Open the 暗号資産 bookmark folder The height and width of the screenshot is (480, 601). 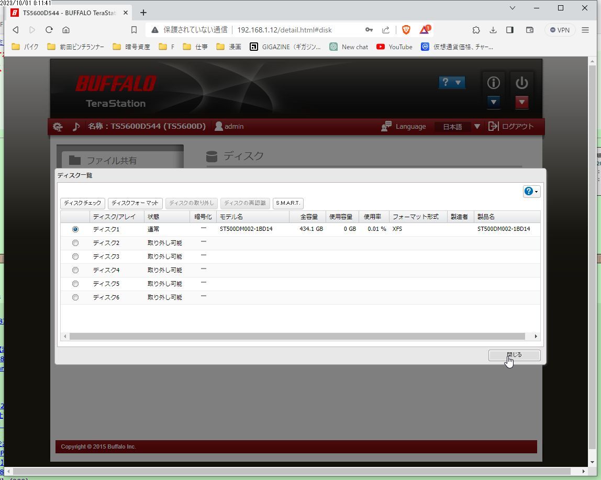(x=131, y=47)
